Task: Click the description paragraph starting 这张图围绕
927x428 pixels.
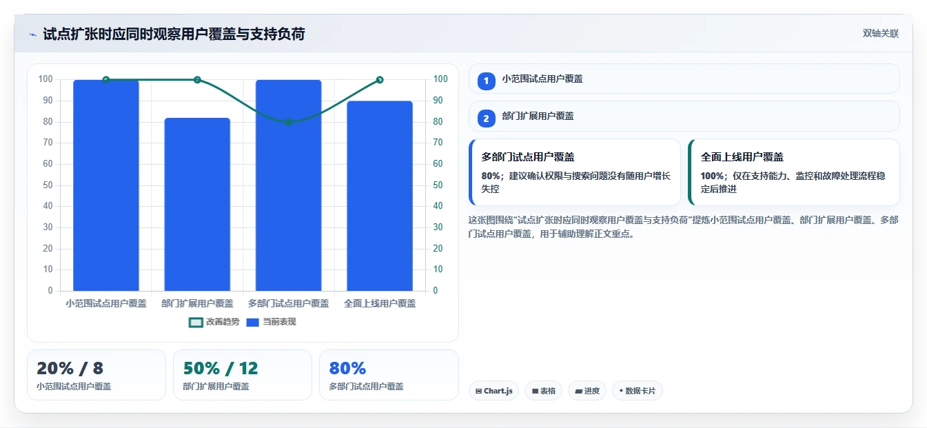Action: 683,227
